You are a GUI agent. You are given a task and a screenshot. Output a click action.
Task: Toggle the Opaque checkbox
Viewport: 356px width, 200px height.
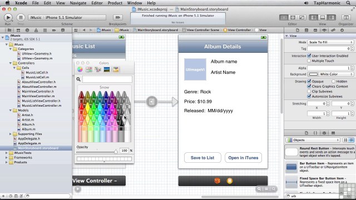(309, 81)
